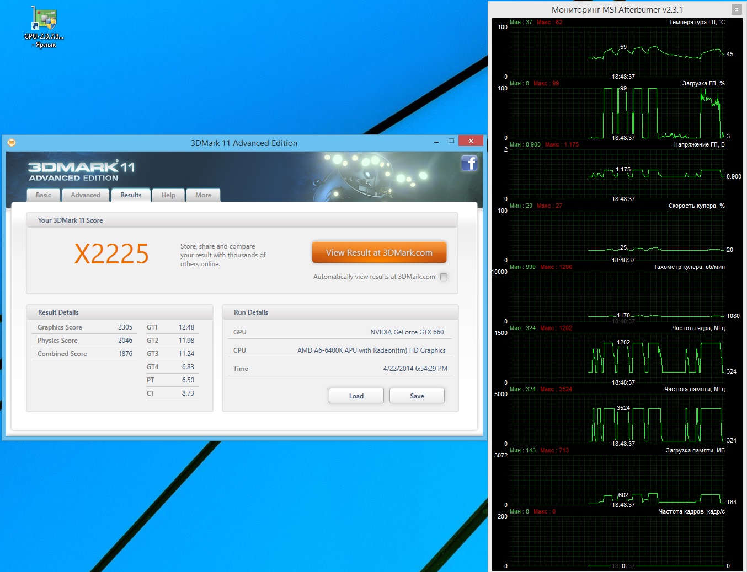The image size is (747, 572).
Task: Select the Results tab
Action: pyautogui.click(x=131, y=195)
